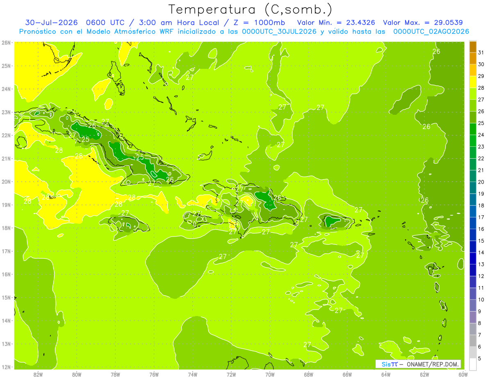Click the colorbar label "24"
This screenshot has height=380, width=492.
point(481,135)
